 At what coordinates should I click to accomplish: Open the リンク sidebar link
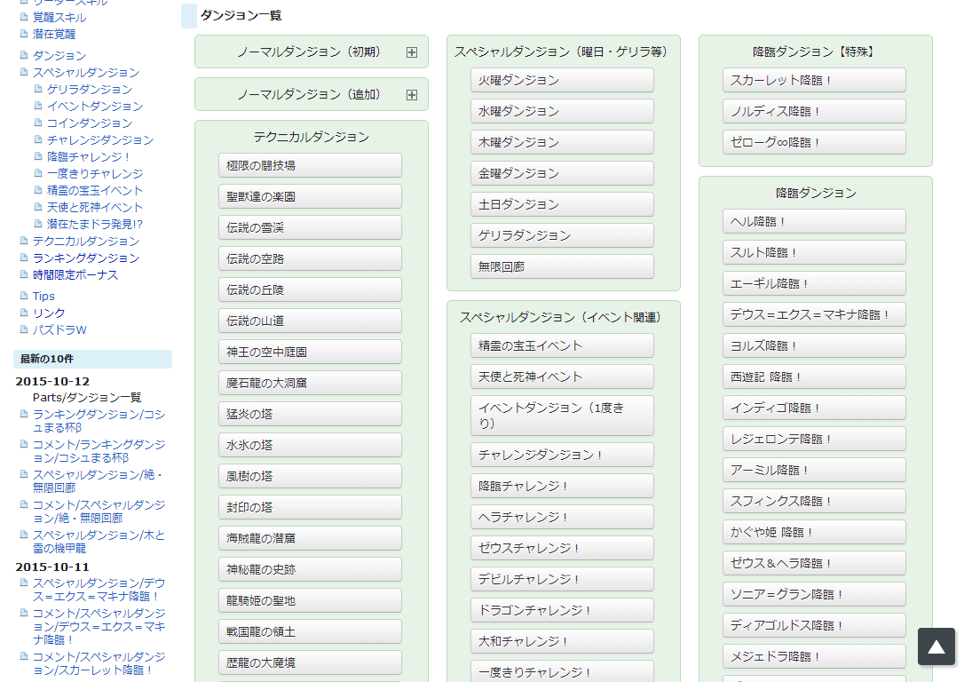coord(49,313)
